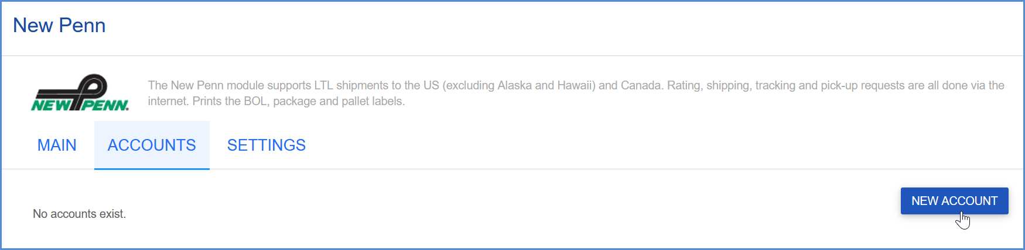Switch to the SETTINGS tab
Viewport: 1025px width, 250px height.
point(266,145)
